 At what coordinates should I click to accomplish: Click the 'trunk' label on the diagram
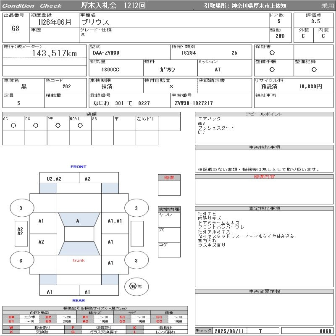point(79,260)
